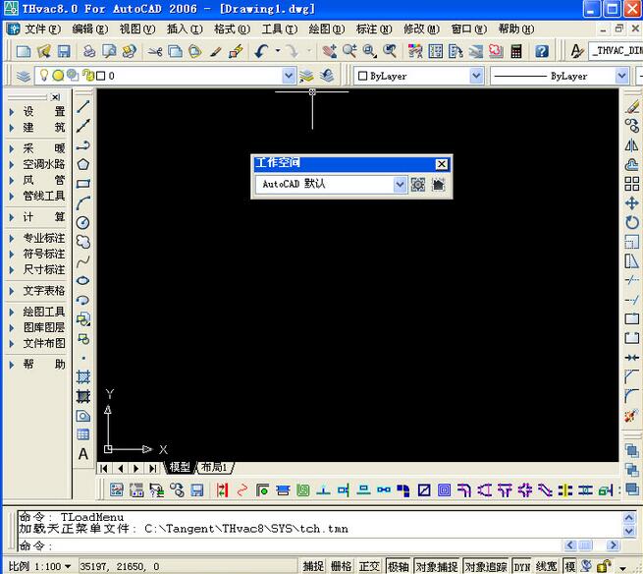Viewport: 643px width, 574px height.
Task: Select the Ellipse draw tool
Action: [83, 280]
